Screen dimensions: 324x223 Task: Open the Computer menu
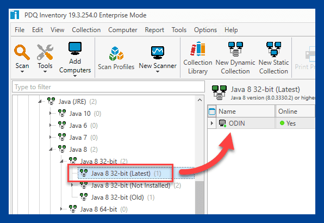click(122, 30)
